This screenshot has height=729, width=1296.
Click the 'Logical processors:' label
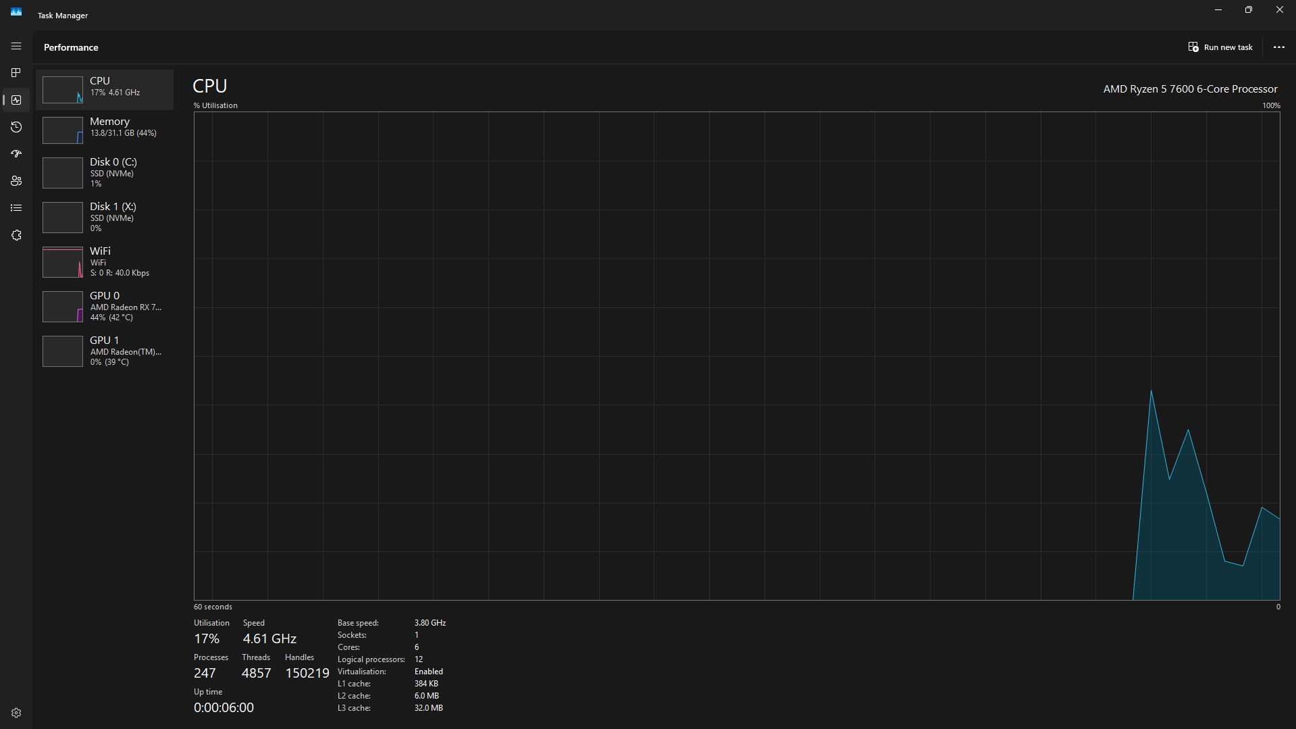click(x=371, y=659)
